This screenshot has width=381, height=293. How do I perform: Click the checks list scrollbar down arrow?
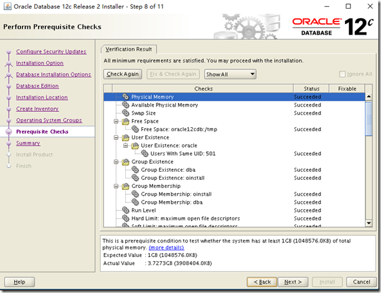[x=369, y=223]
